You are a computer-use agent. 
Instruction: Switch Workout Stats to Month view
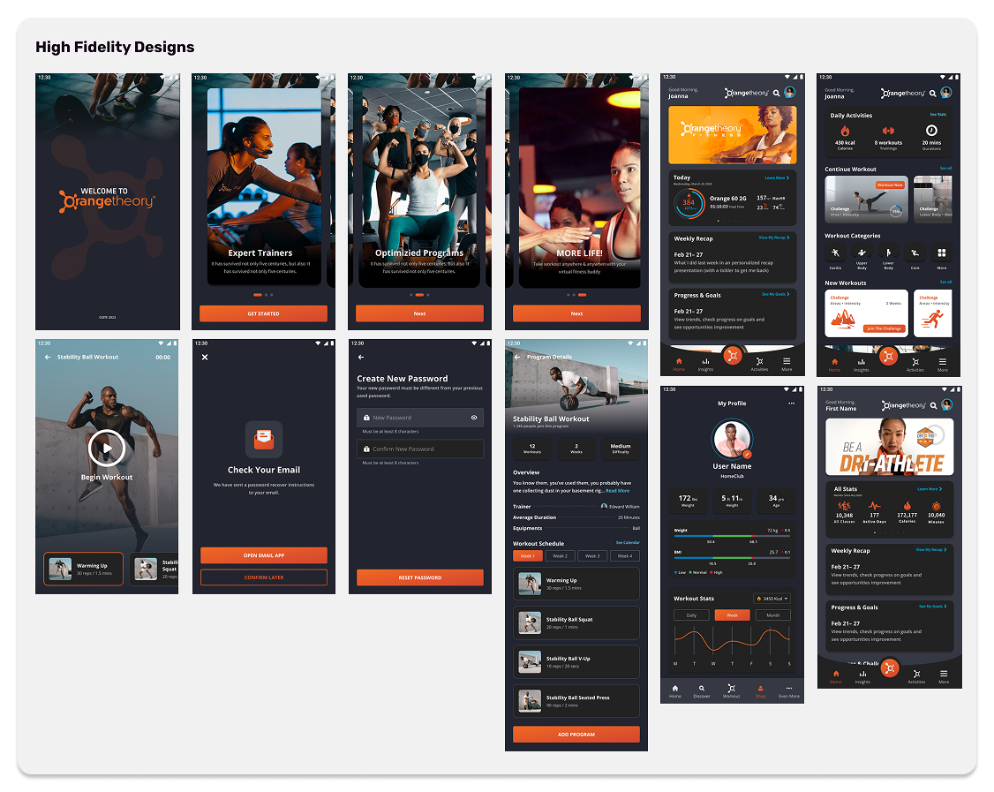click(x=773, y=615)
